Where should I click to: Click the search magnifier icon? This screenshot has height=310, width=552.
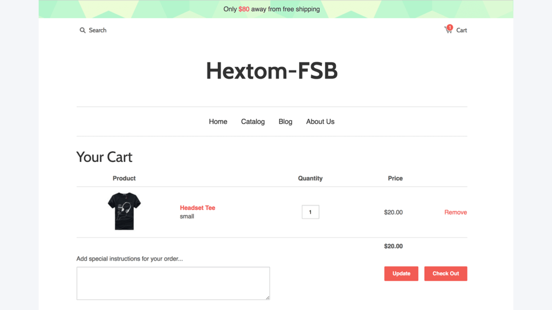82,30
